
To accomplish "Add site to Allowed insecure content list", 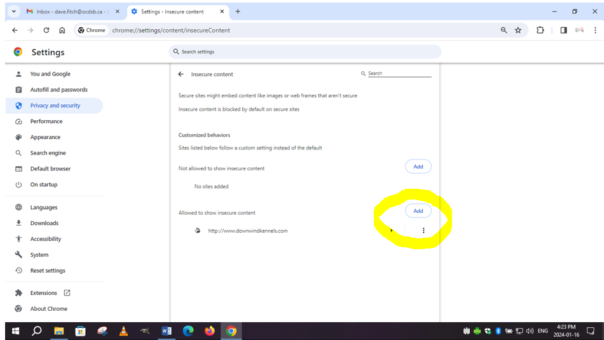I will (418, 210).
